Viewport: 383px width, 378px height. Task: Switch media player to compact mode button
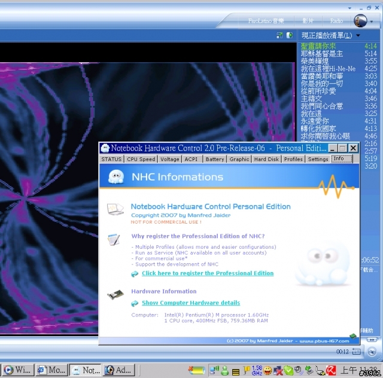coord(372,352)
